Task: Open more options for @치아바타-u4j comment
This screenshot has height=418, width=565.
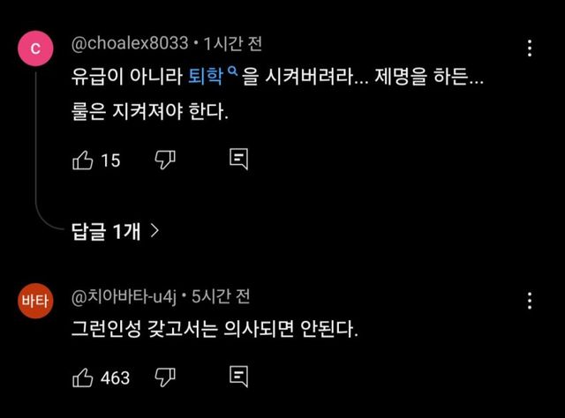Action: (x=529, y=301)
